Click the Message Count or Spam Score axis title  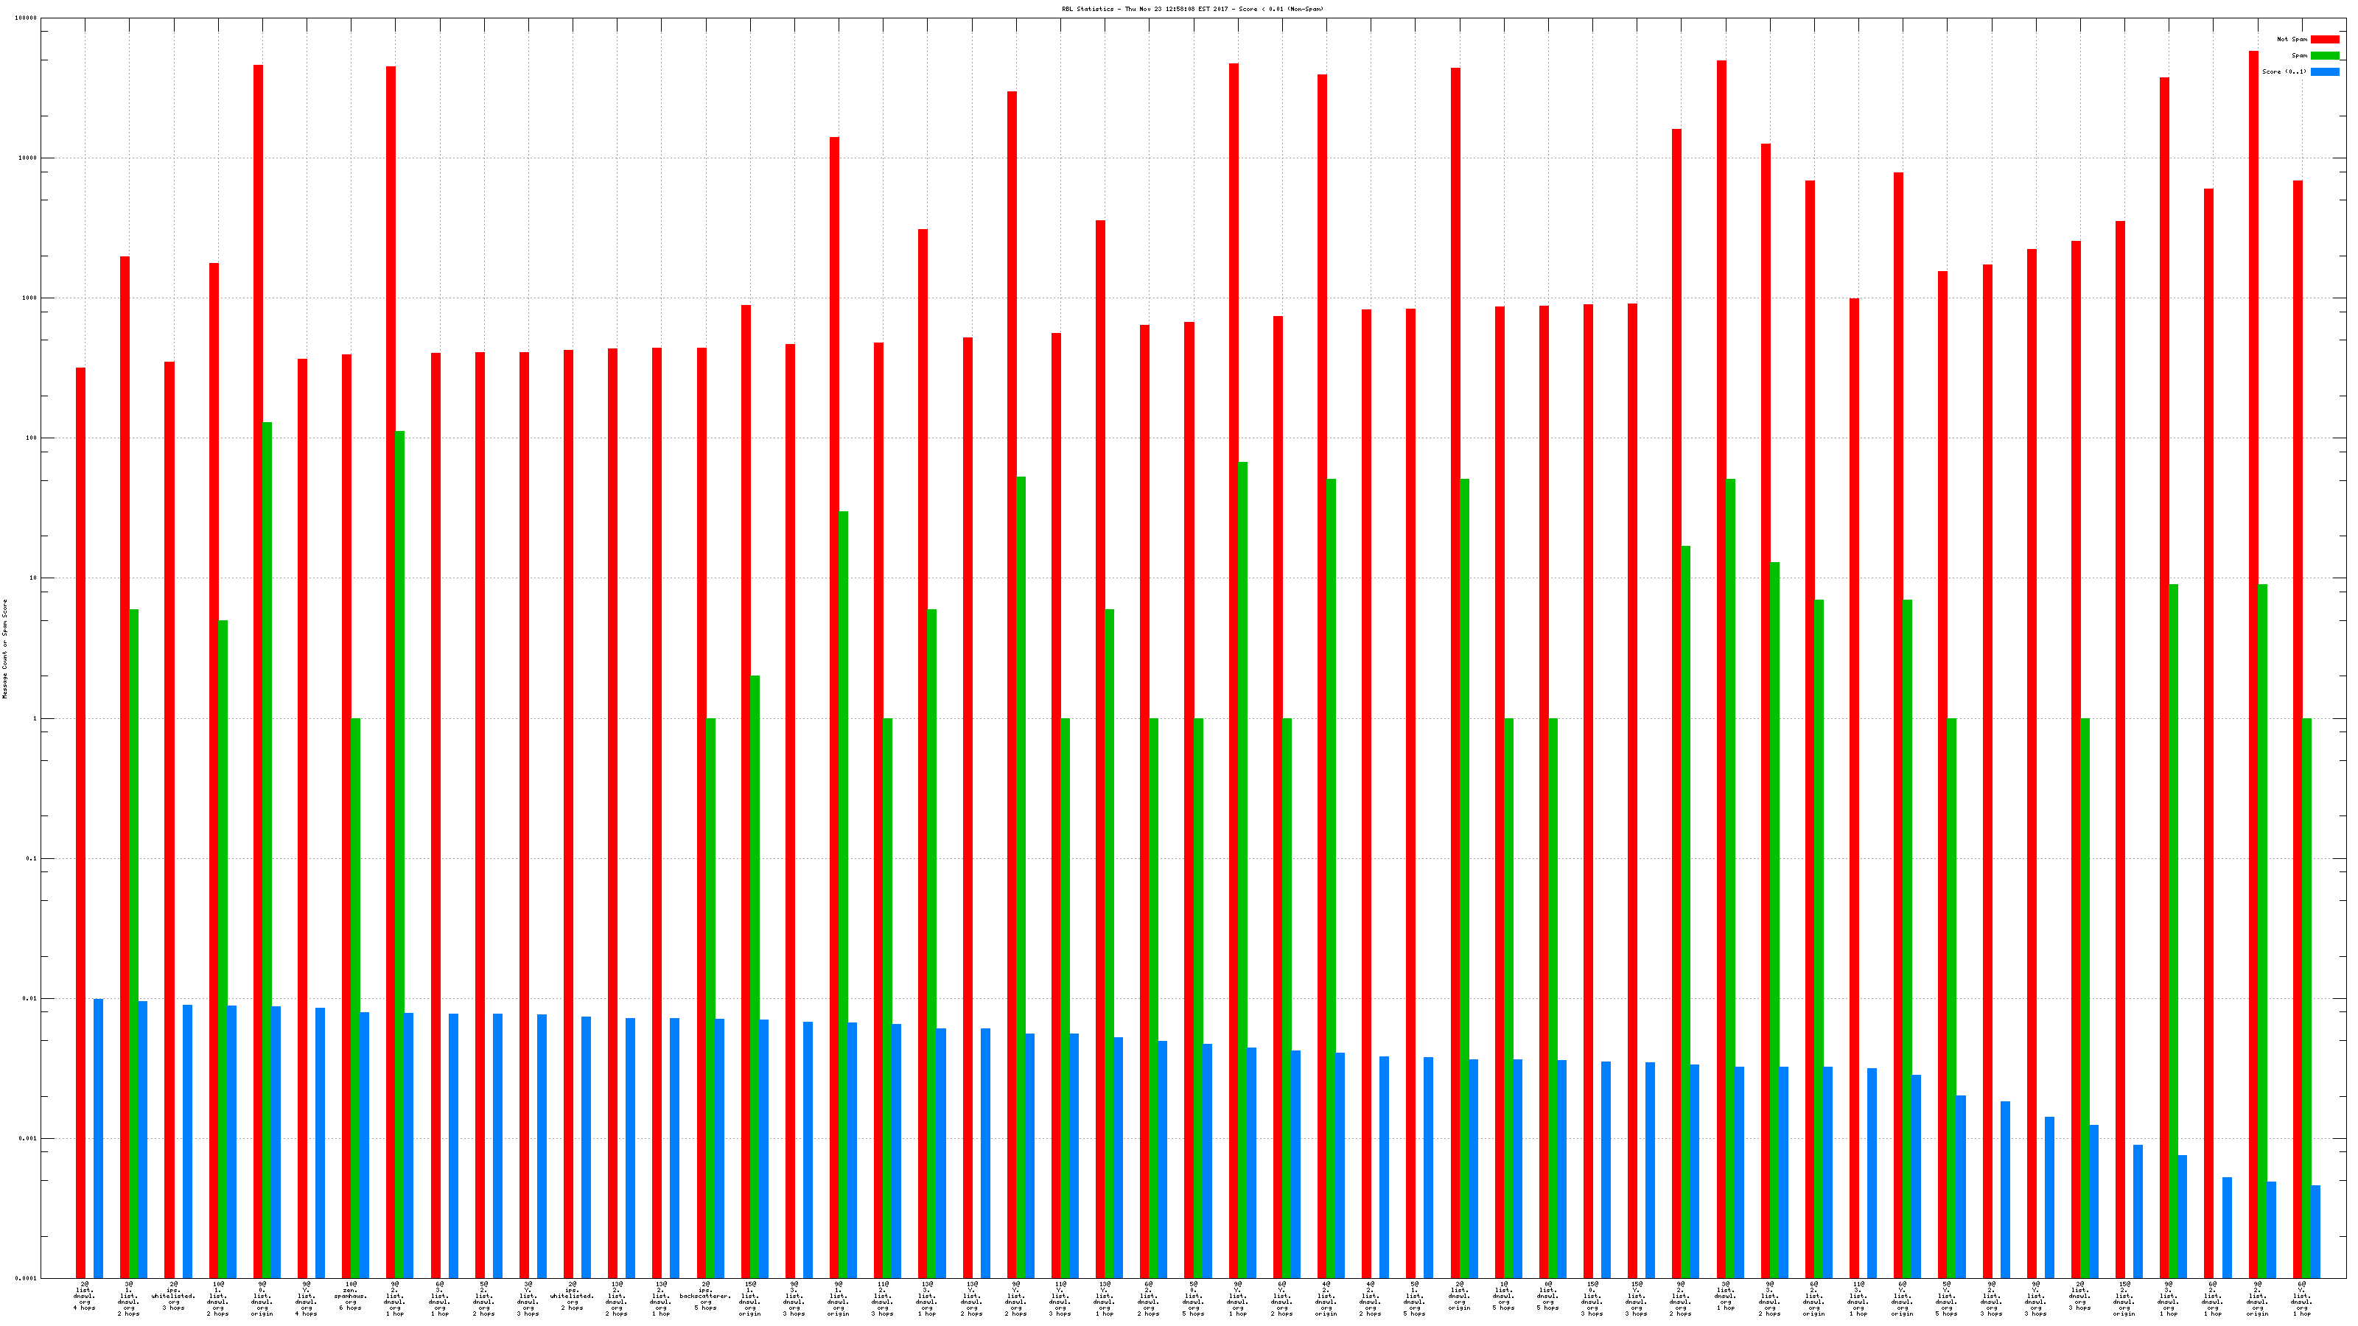[4, 649]
